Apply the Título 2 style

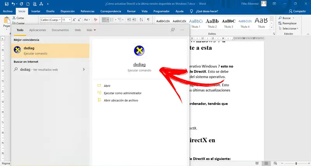click(x=212, y=23)
